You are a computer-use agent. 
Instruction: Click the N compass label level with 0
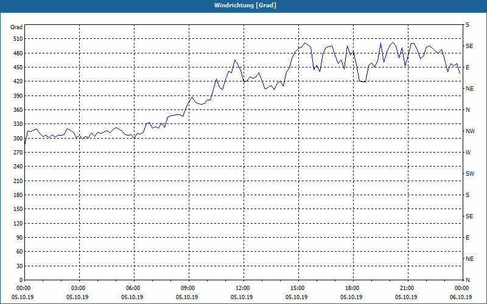(468, 280)
